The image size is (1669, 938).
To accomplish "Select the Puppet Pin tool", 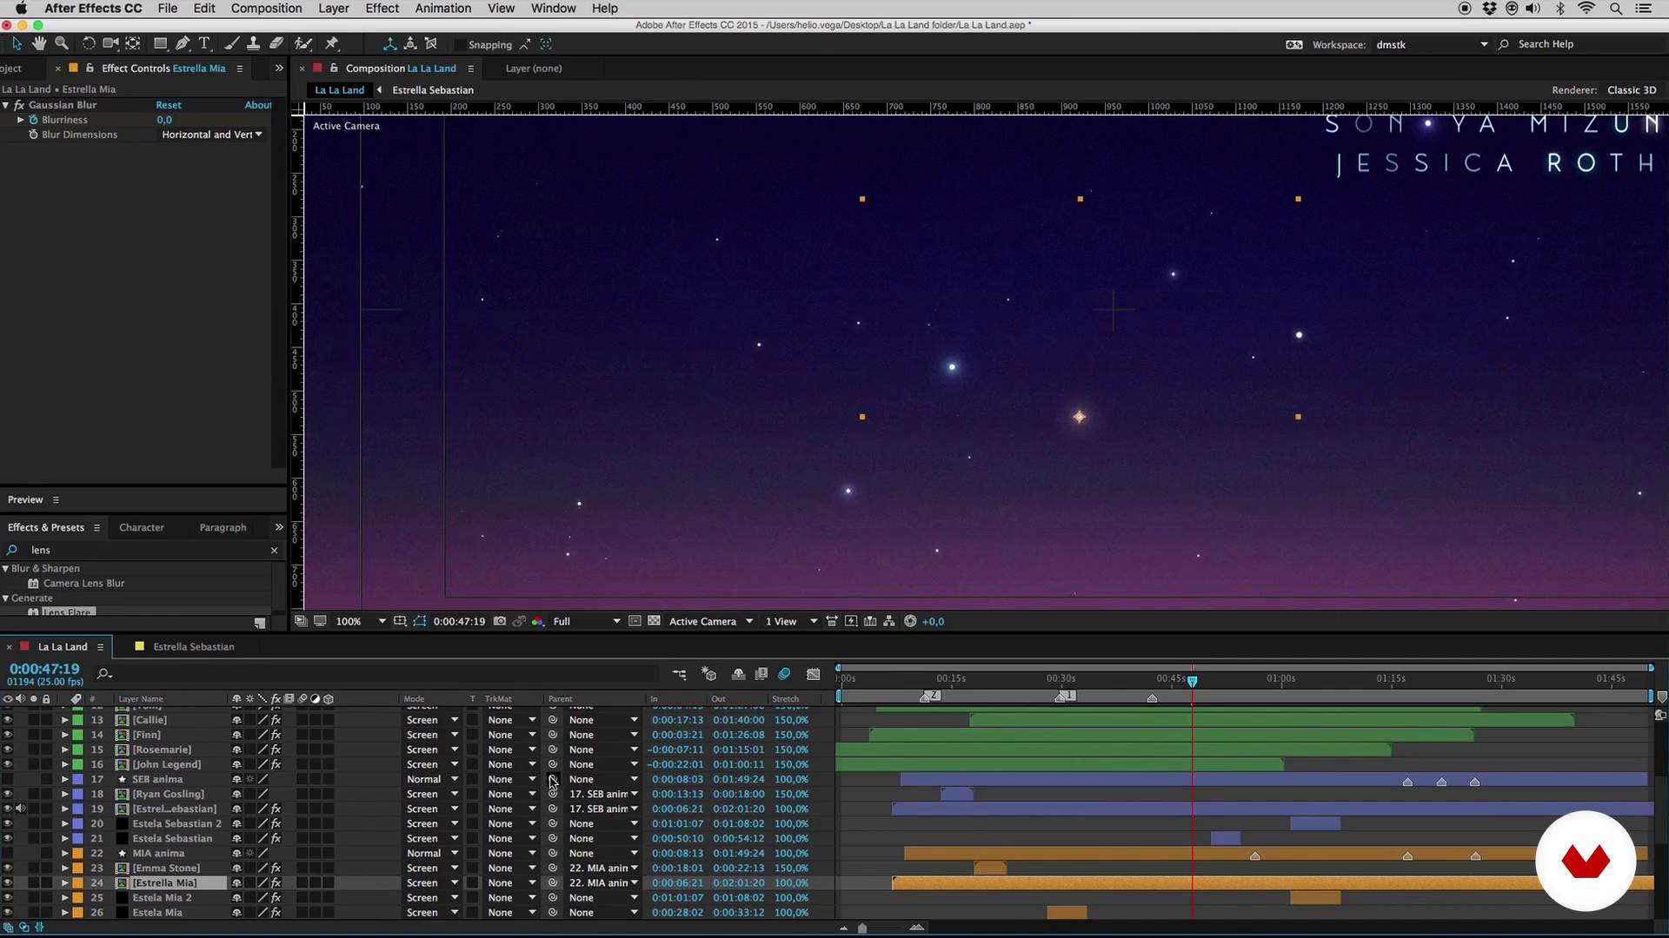I will tap(331, 43).
